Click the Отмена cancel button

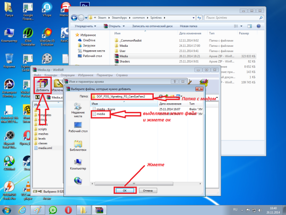[148, 191]
